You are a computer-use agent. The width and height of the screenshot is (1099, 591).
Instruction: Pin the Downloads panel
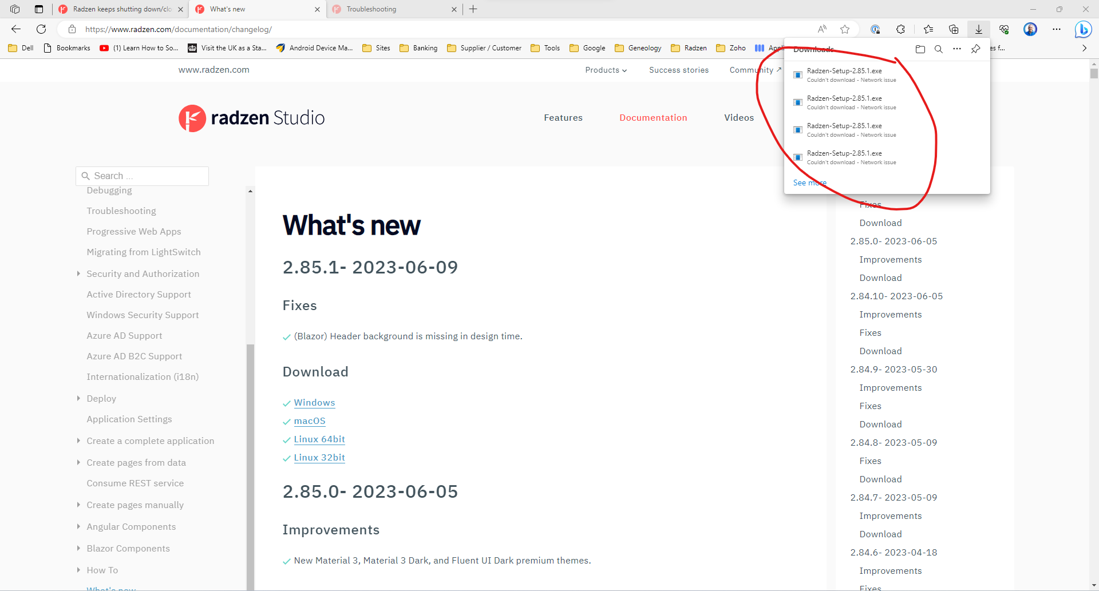pos(976,49)
